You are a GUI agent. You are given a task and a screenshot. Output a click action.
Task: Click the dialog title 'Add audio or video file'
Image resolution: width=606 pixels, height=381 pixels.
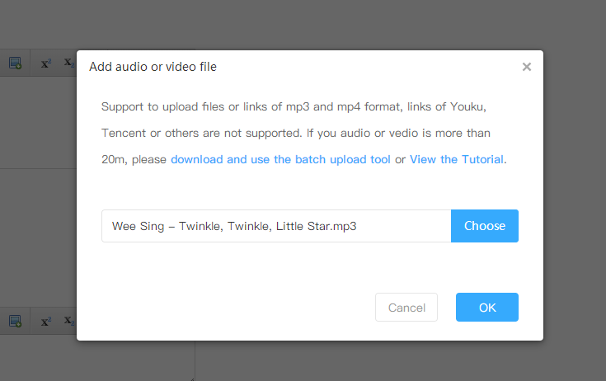(153, 67)
